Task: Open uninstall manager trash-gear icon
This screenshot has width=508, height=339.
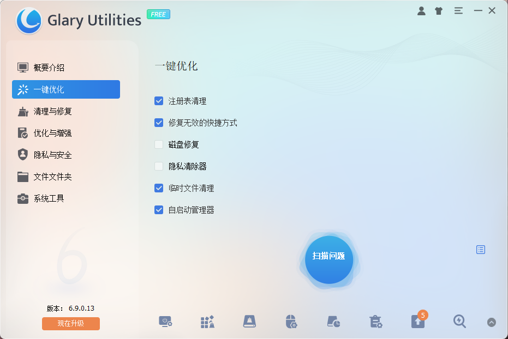Action: pyautogui.click(x=375, y=322)
